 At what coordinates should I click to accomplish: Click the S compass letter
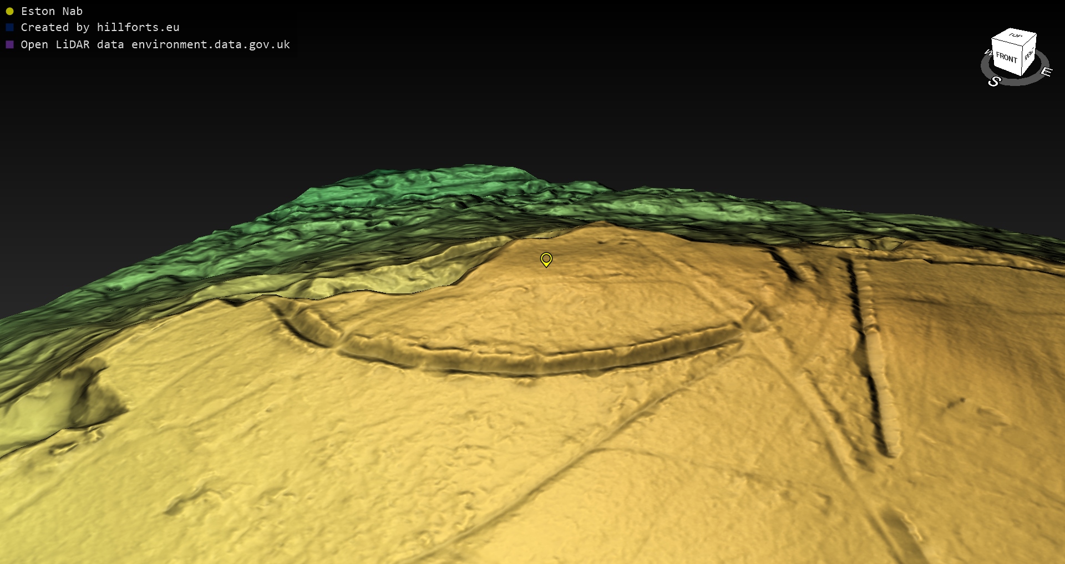pyautogui.click(x=994, y=82)
